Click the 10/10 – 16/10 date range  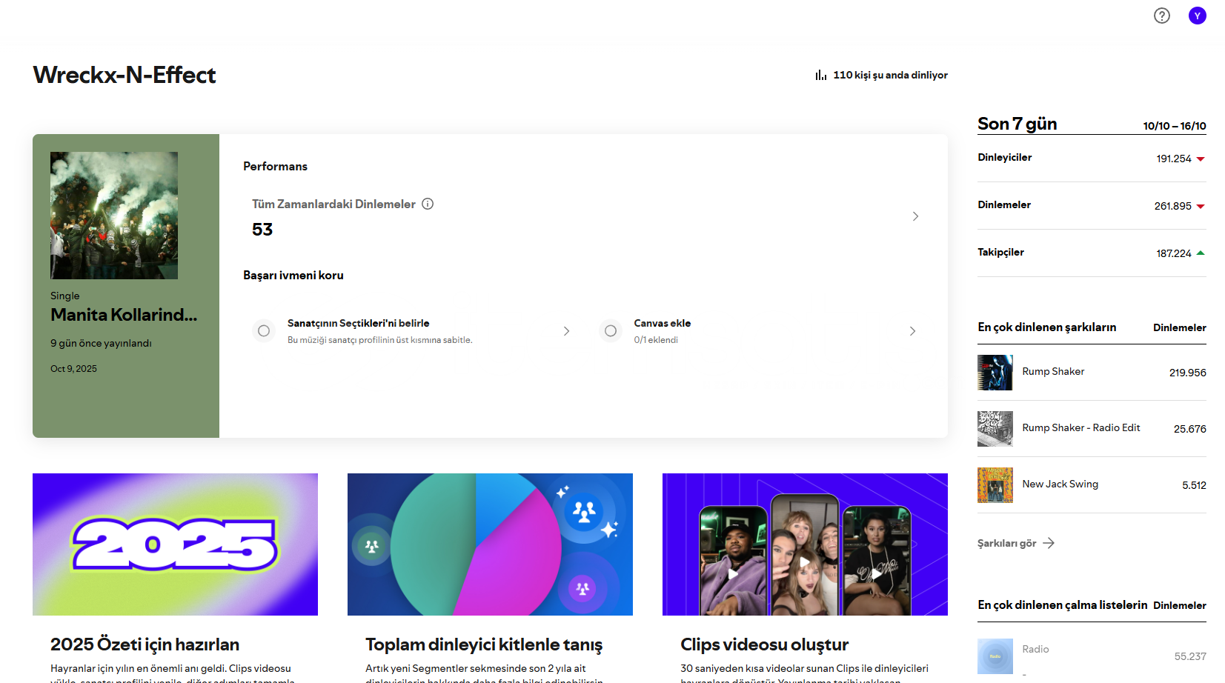tap(1175, 126)
